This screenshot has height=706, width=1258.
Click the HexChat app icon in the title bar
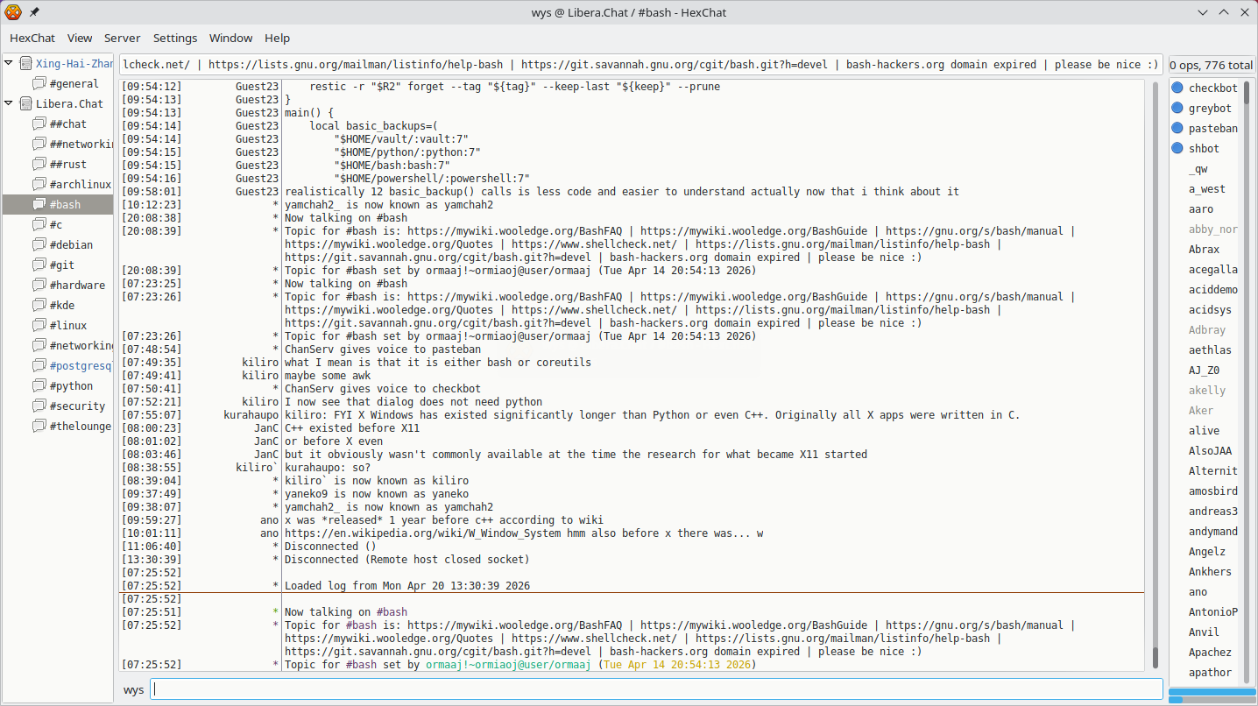tap(12, 12)
